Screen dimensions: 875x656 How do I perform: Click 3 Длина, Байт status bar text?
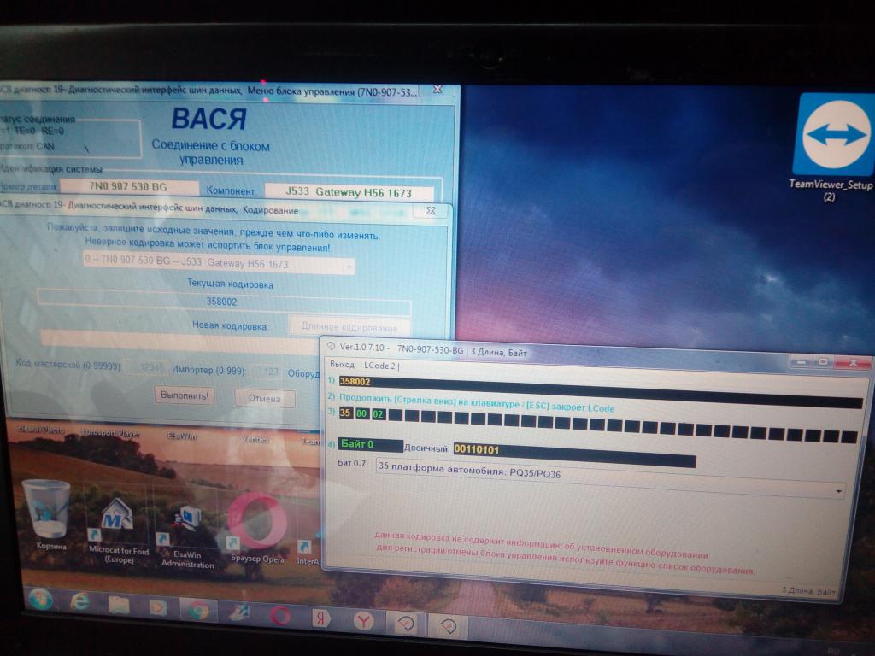click(x=808, y=591)
